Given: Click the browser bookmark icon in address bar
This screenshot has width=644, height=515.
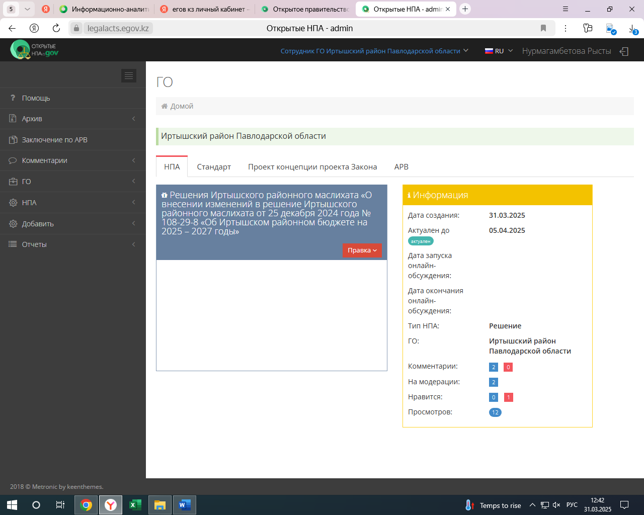Looking at the screenshot, I should point(543,28).
